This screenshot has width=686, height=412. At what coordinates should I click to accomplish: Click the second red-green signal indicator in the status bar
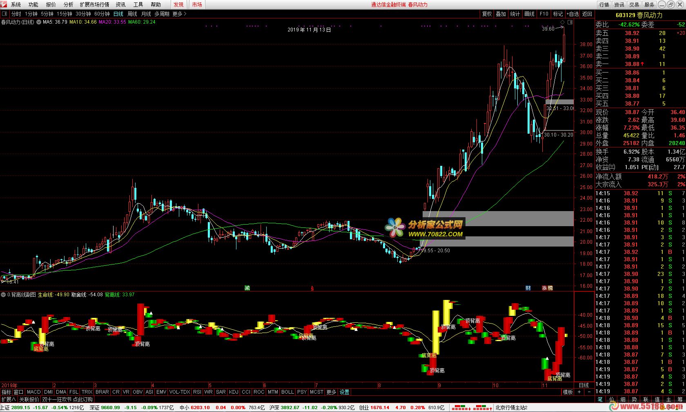tap(482, 408)
